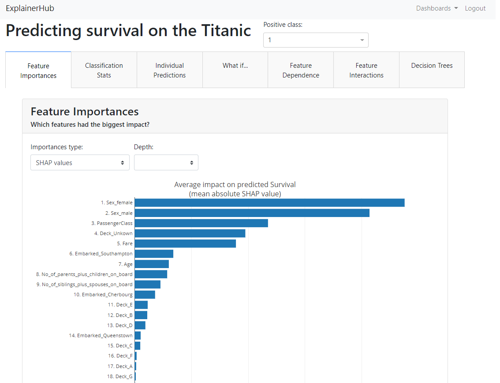Open the Depth selector
Screen dimensions: 500x383
[x=166, y=162]
